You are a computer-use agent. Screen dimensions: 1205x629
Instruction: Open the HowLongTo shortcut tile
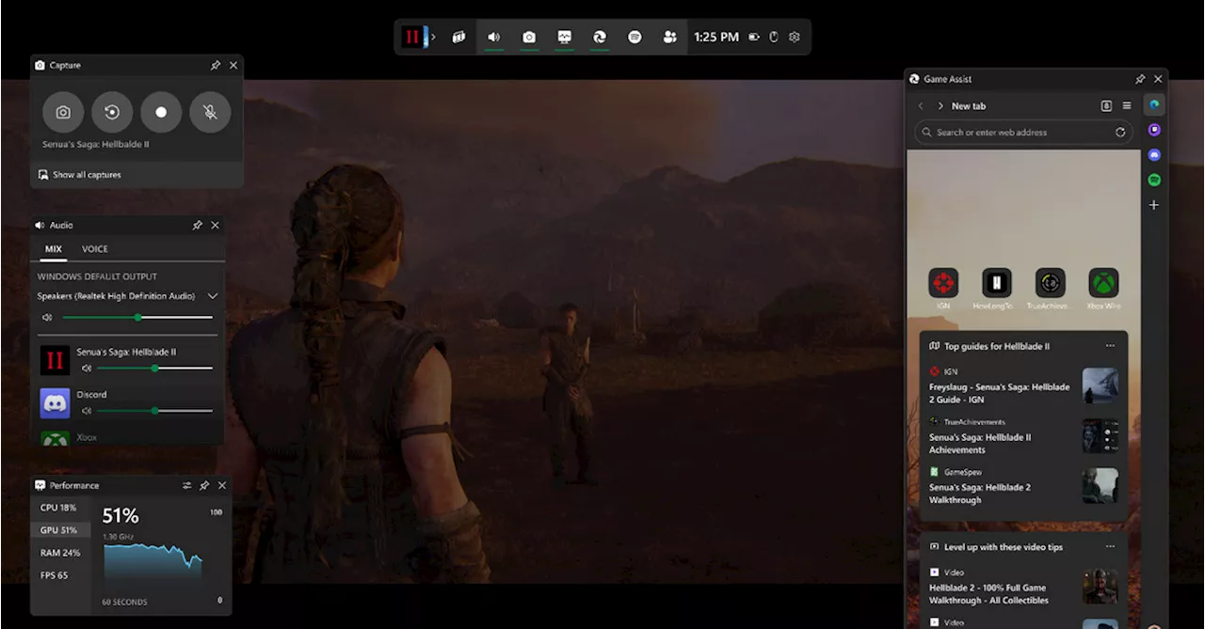pos(996,289)
